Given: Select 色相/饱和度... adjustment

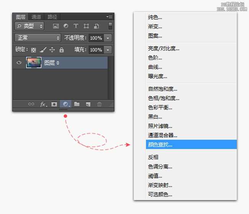Looking at the screenshot, I should (x=191, y=98).
